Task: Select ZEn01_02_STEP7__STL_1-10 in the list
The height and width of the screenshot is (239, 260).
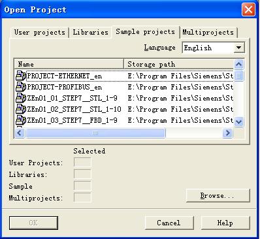Action: [74, 109]
